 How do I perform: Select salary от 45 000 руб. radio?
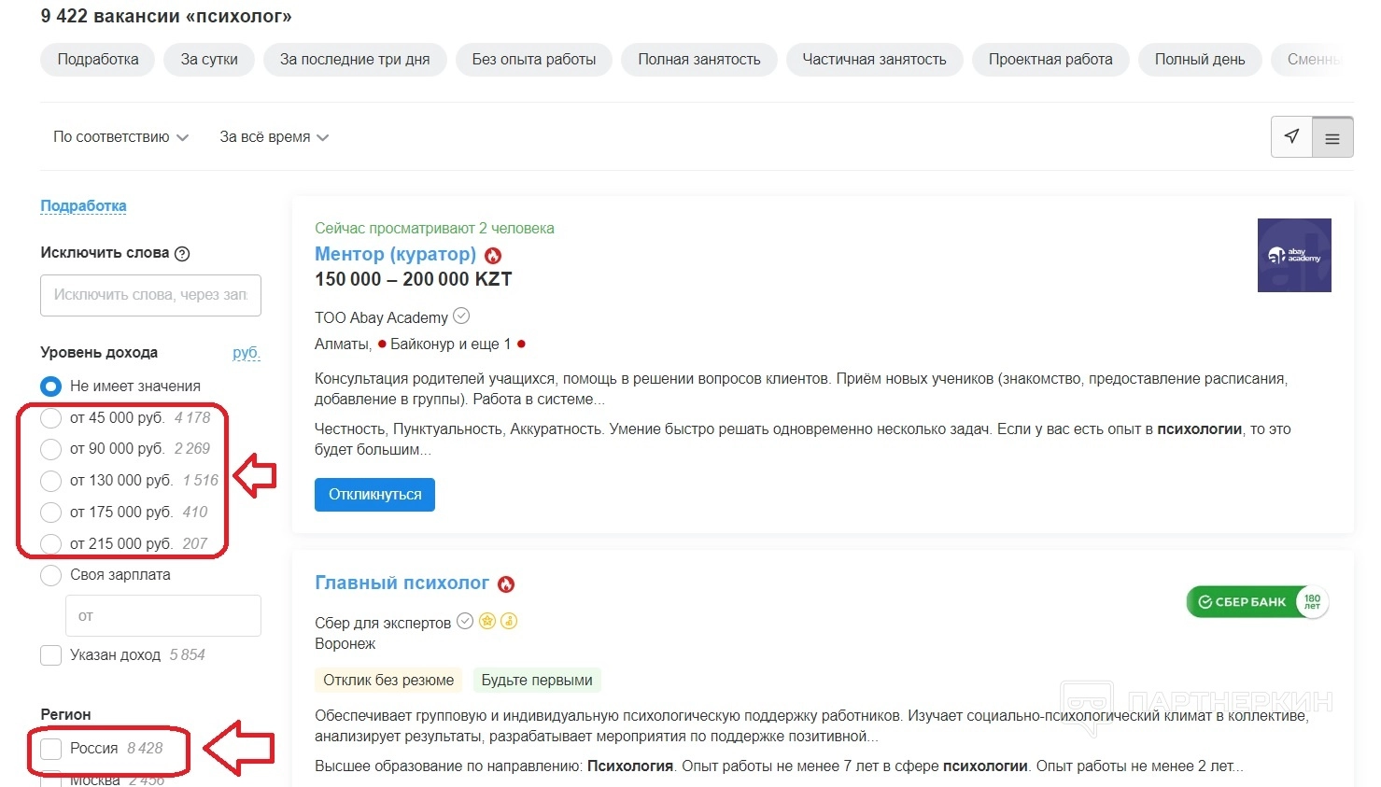coord(51,417)
